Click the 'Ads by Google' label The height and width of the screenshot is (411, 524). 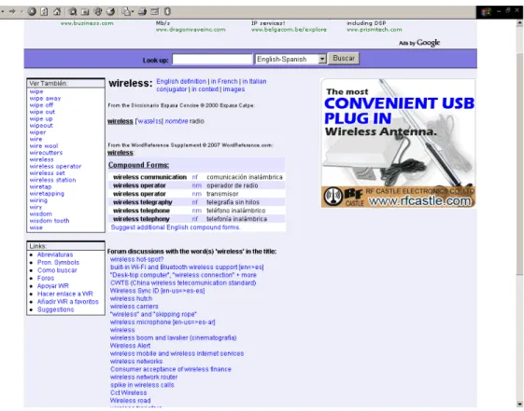click(419, 43)
